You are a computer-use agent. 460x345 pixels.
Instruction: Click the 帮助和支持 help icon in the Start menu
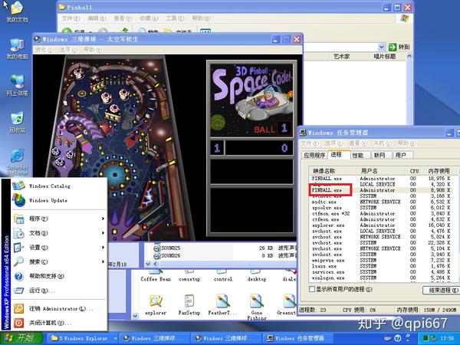click(x=18, y=276)
